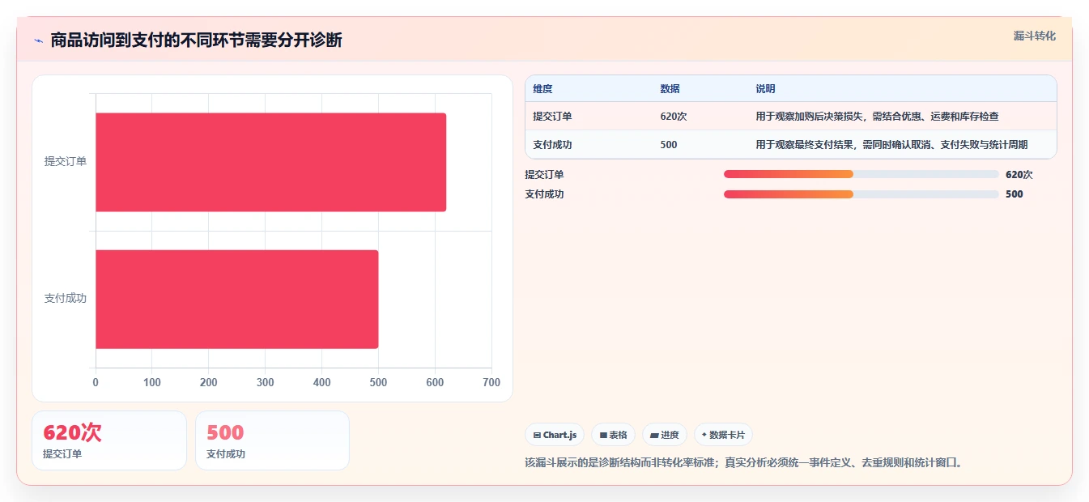
Task: Click the 700 x-axis tick label
Action: click(491, 382)
